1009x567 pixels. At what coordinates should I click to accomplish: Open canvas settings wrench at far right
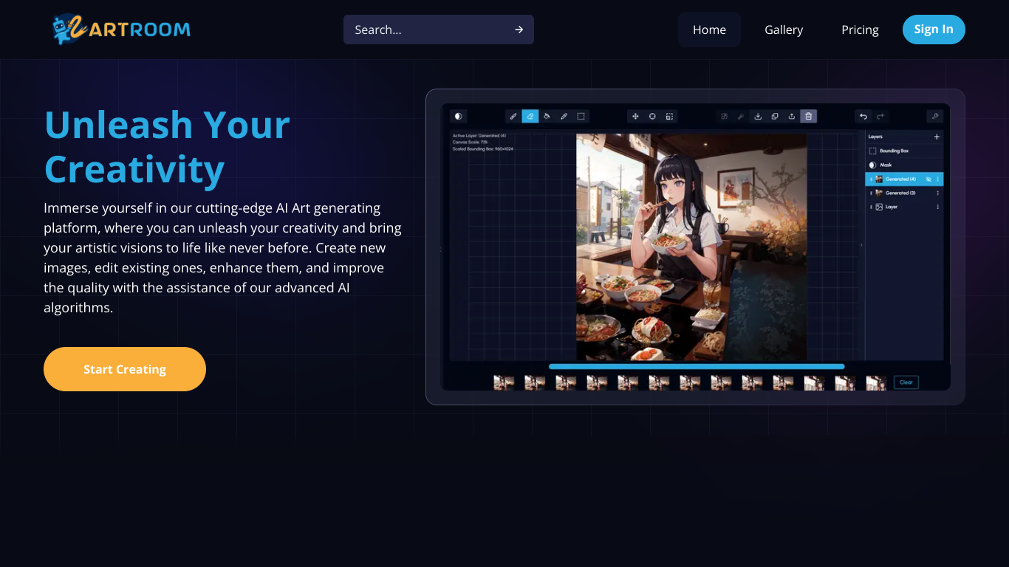tap(935, 117)
